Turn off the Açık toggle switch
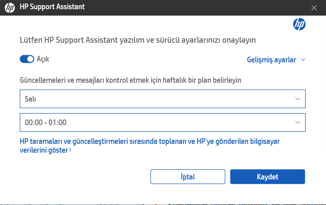 coord(27,59)
